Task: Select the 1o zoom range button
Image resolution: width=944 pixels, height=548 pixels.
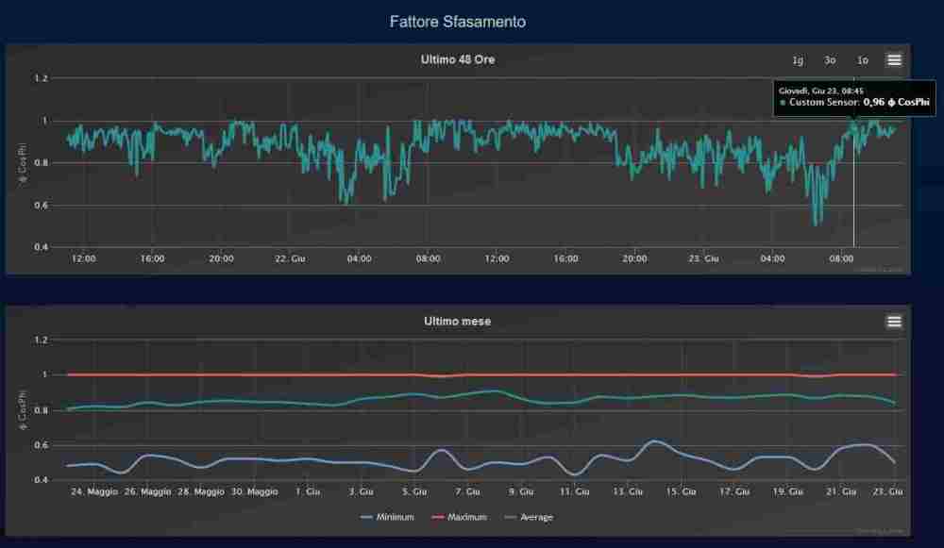Action: click(862, 60)
